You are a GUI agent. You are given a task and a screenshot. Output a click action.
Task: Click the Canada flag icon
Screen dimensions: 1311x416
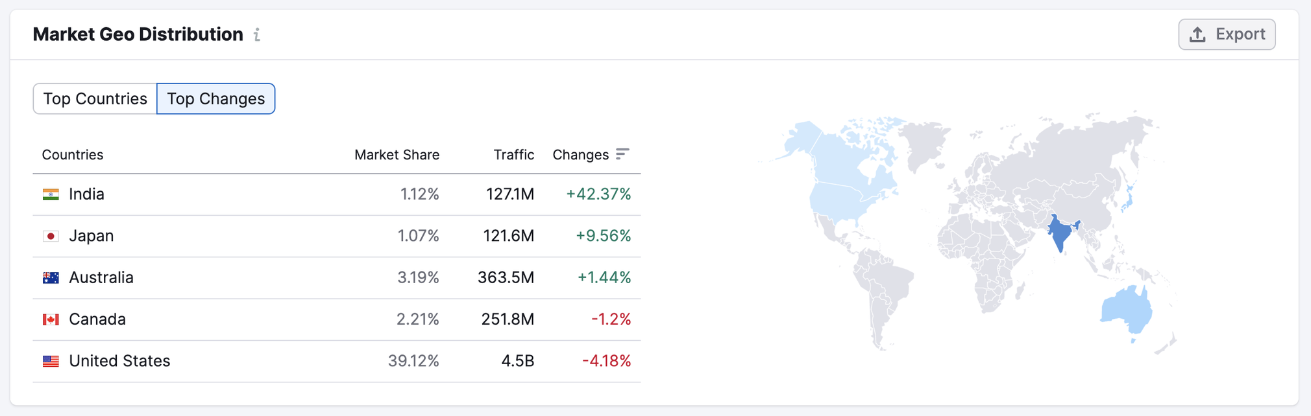[x=51, y=319]
